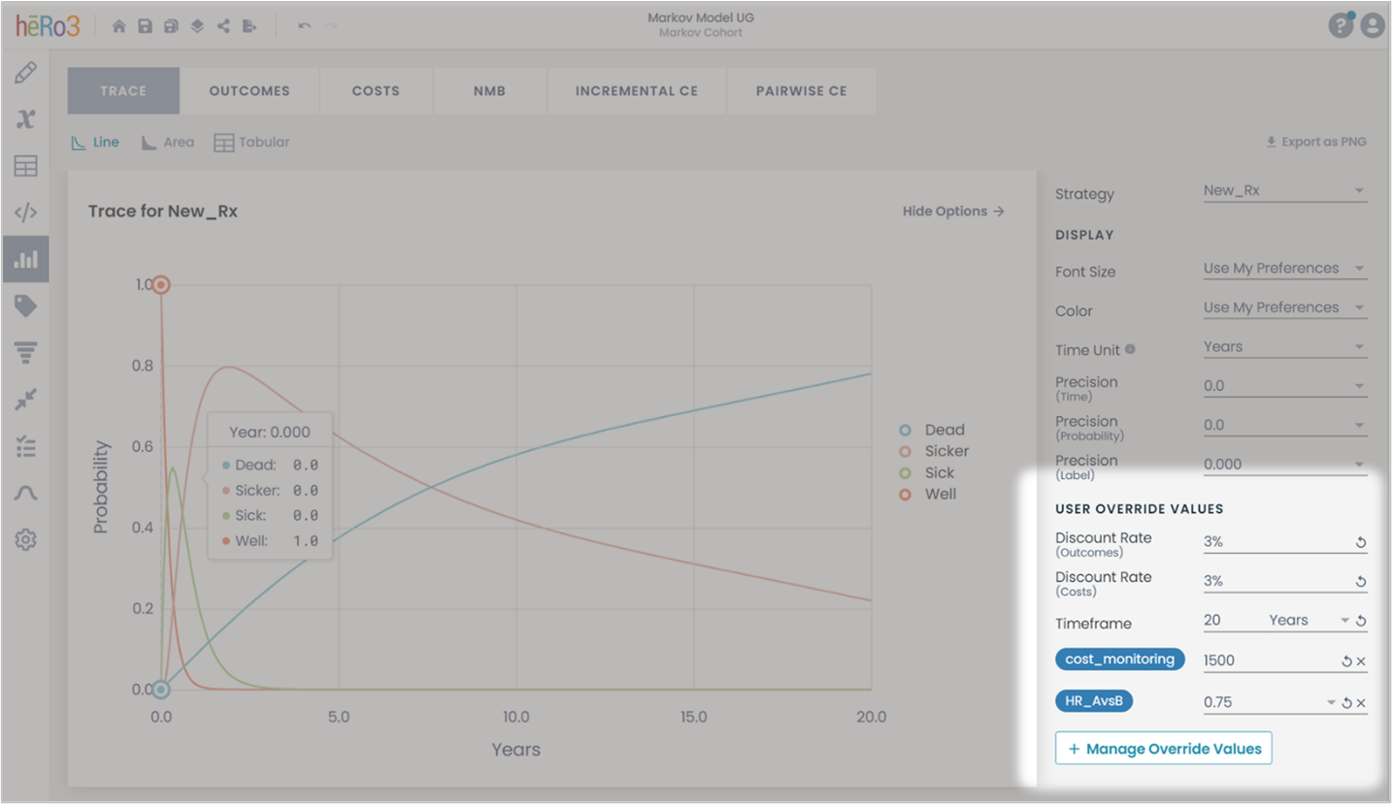Open the pencil edit icon in sidebar
Screen dimensions: 1392x804
(26, 73)
